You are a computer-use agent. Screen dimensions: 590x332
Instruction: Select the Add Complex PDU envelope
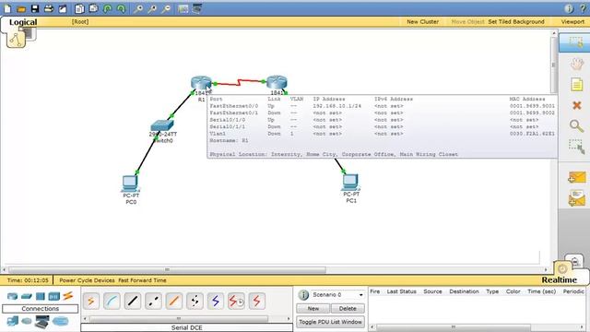click(576, 198)
